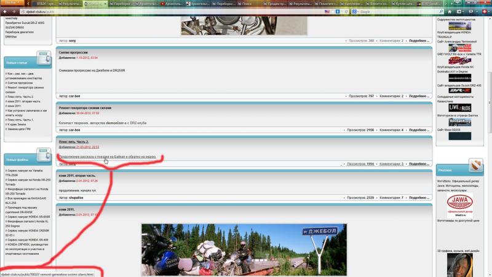Click Подробнее on Ремонт генератора article
Image resolution: width=492 pixels, height=277 pixels.
[x=419, y=130]
